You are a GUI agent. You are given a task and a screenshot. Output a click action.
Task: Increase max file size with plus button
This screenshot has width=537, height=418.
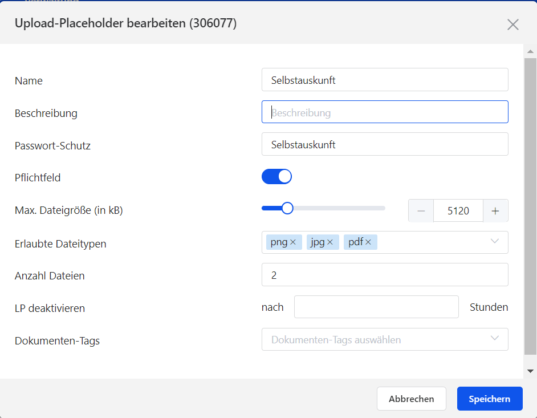coord(495,211)
